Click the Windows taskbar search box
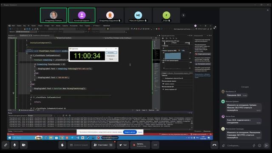The height and width of the screenshot is (153, 272). (23, 138)
